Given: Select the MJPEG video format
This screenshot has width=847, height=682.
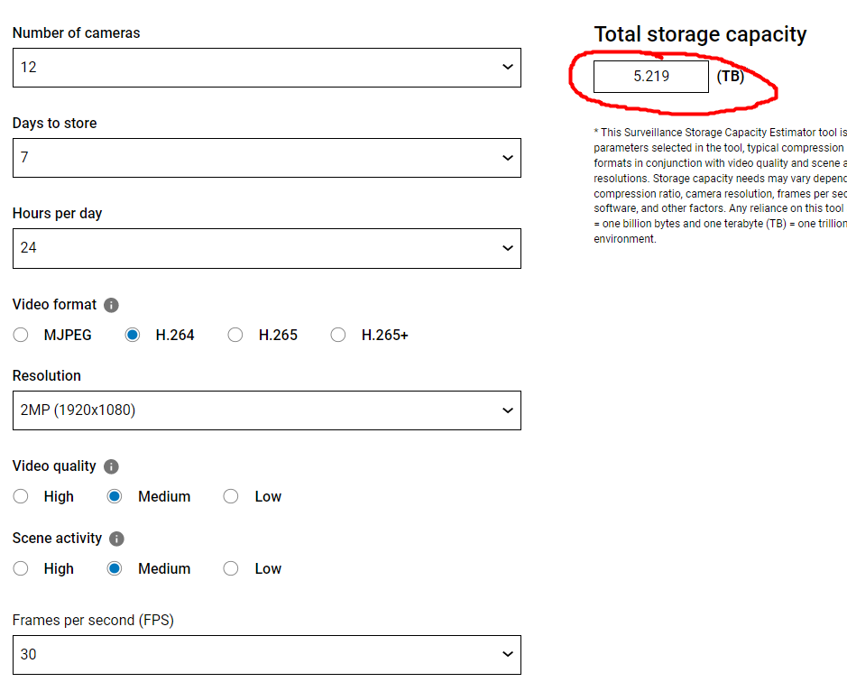Looking at the screenshot, I should tap(21, 335).
